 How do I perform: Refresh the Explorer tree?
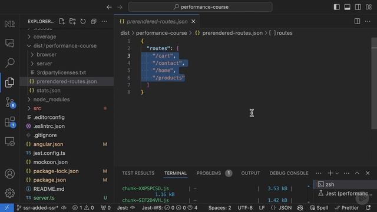[x=83, y=21]
